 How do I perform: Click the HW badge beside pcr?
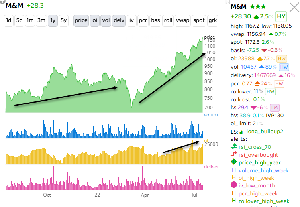click(279, 84)
